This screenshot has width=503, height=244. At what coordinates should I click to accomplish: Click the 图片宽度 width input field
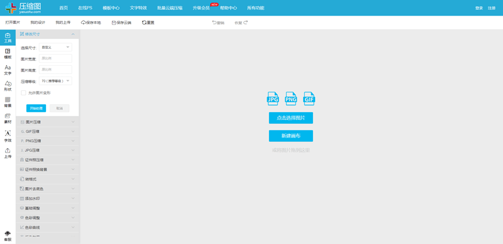[x=55, y=58]
